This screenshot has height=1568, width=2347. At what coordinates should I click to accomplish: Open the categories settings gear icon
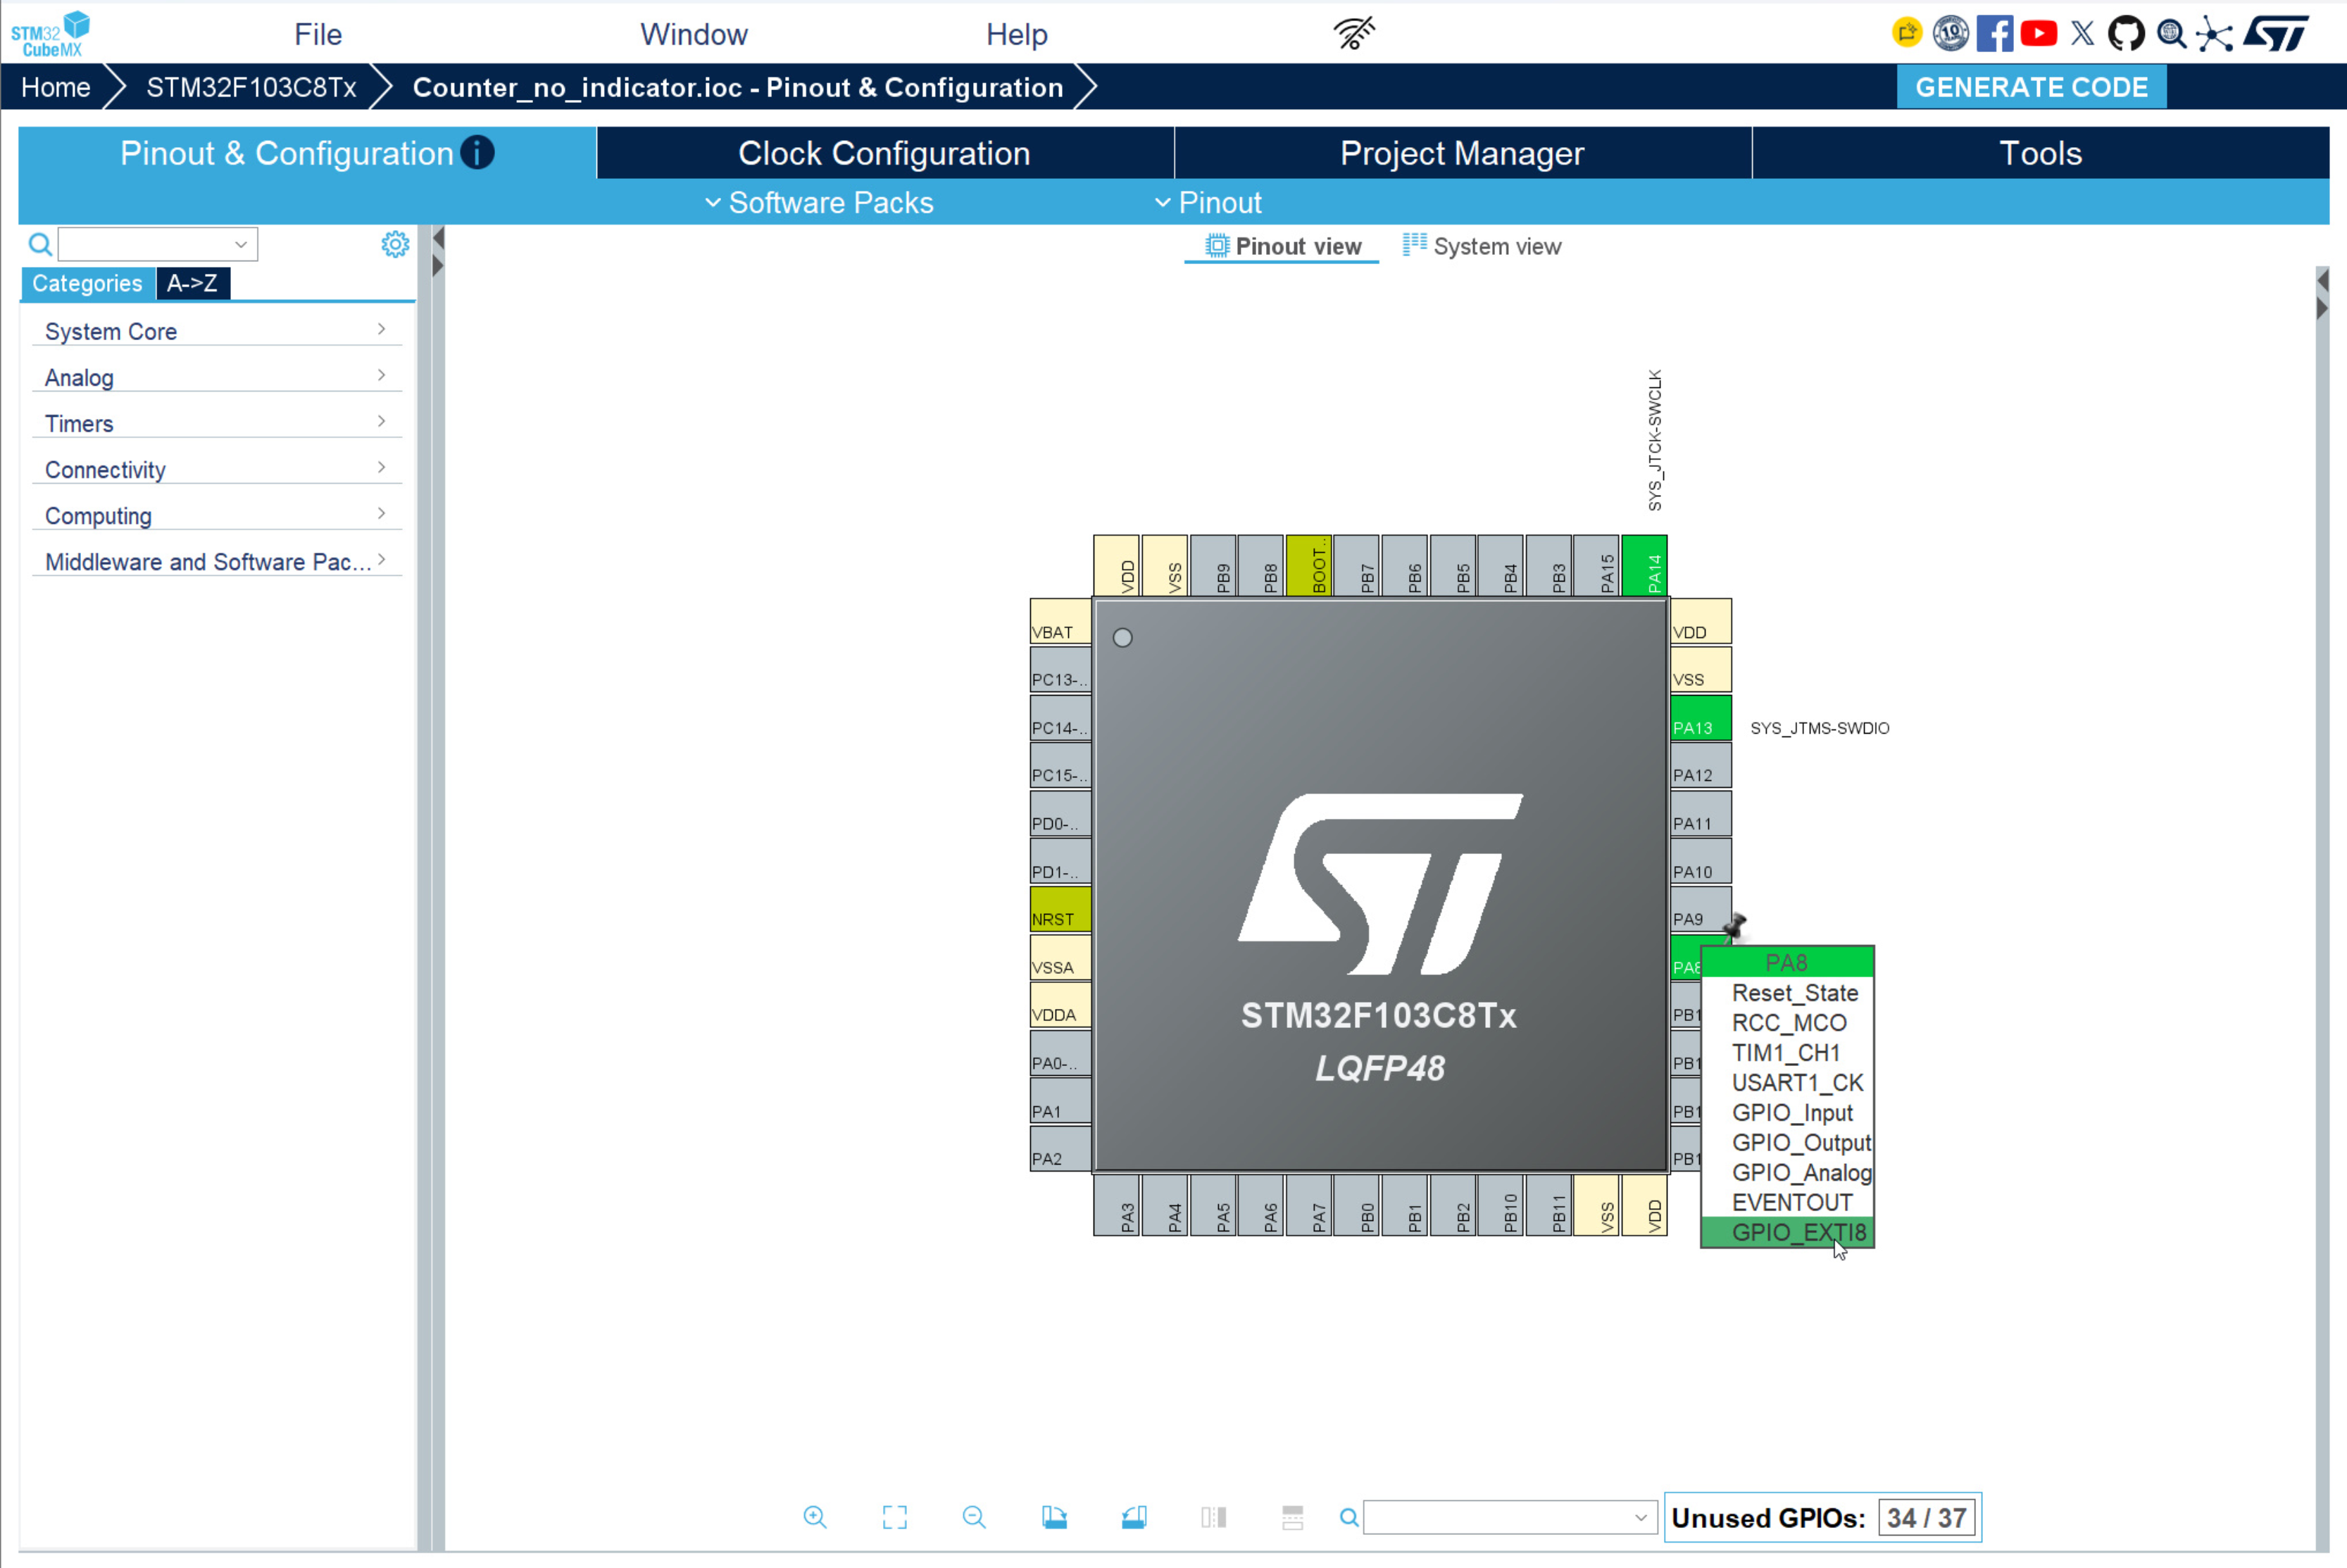[x=395, y=244]
